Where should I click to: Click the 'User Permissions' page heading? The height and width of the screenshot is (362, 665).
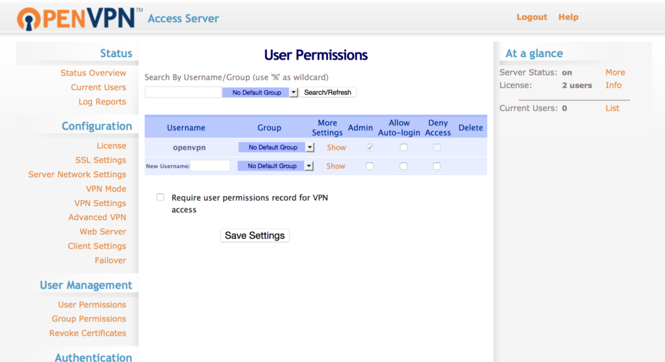click(316, 55)
